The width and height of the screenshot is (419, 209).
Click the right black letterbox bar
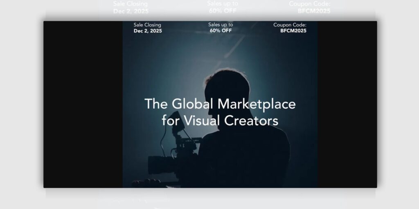pos(347,104)
